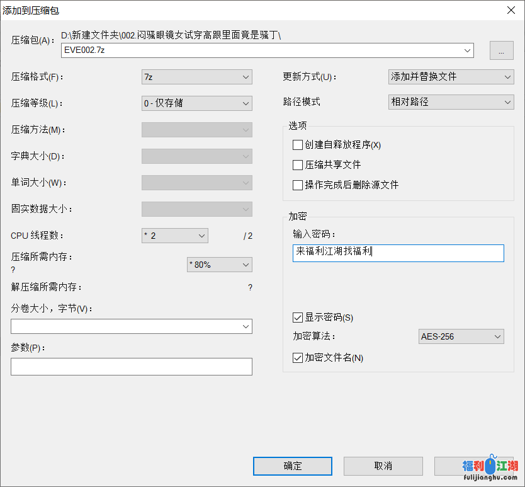Uncheck the 显示密码 checkbox
The image size is (525, 487).
pyautogui.click(x=298, y=318)
